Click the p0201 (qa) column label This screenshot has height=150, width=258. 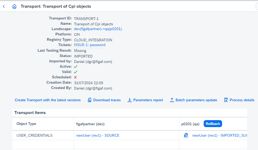point(190,124)
